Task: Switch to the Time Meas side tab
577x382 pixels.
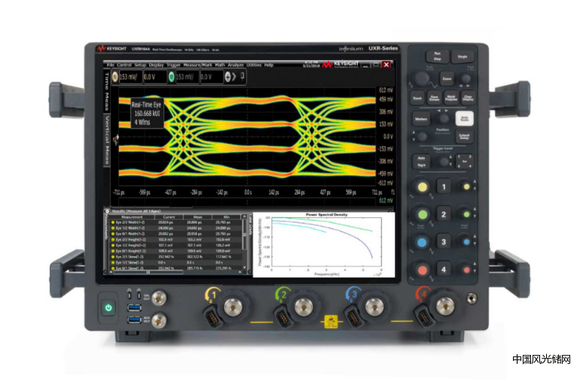Action: pos(107,91)
